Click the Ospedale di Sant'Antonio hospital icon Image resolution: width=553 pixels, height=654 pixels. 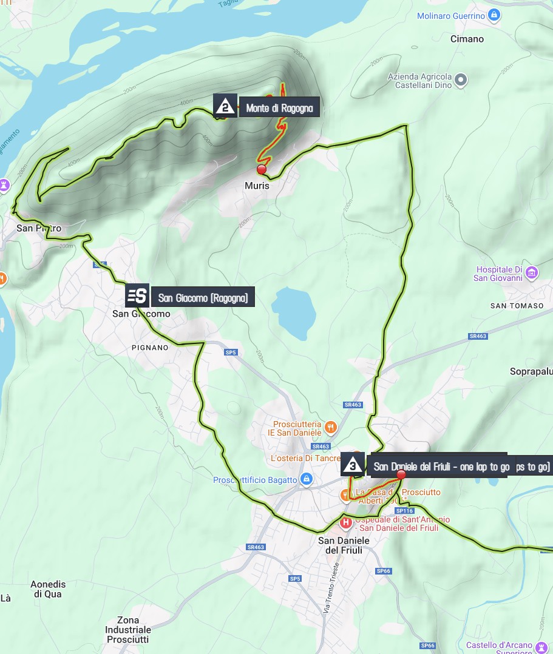345,522
